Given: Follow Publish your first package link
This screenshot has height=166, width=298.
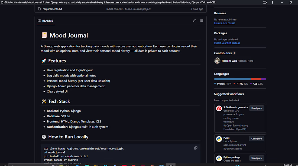Looking at the screenshot, I should click(x=227, y=43).
